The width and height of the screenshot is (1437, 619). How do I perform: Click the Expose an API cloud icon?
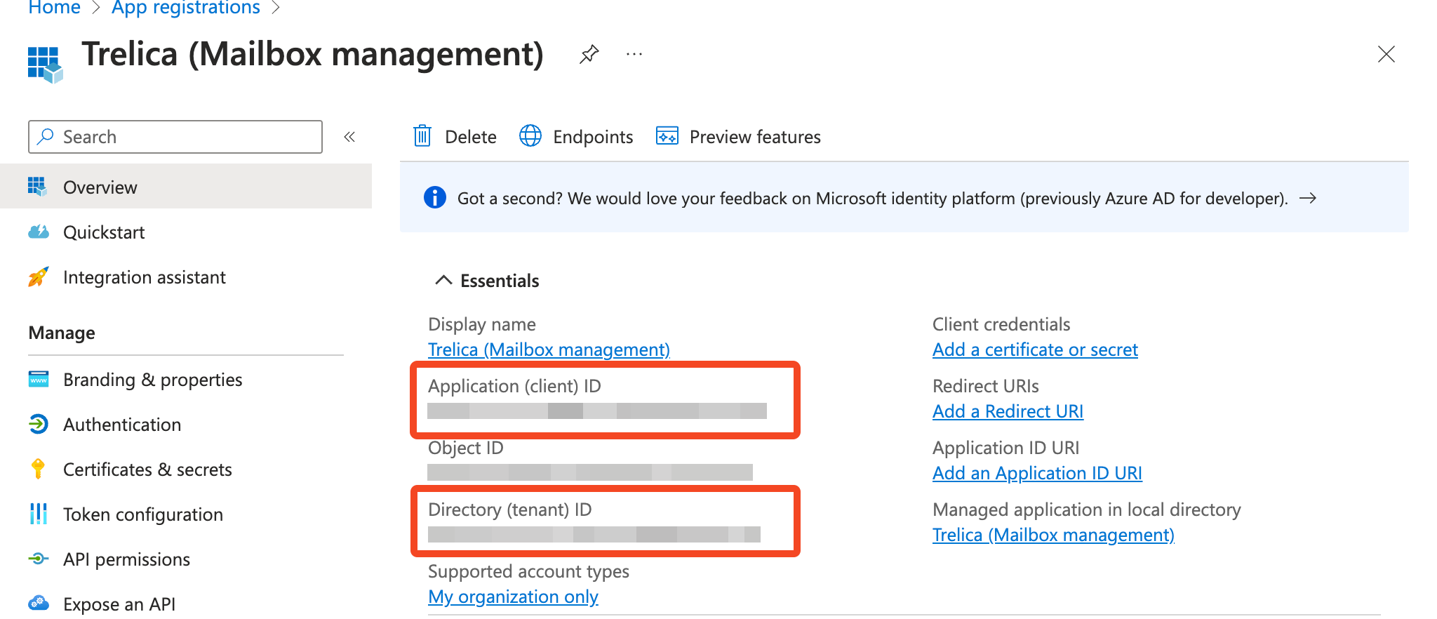point(39,603)
